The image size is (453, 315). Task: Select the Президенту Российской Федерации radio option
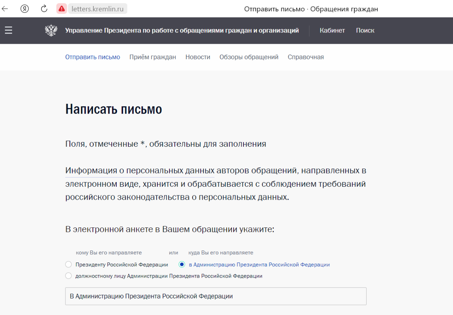(x=68, y=264)
